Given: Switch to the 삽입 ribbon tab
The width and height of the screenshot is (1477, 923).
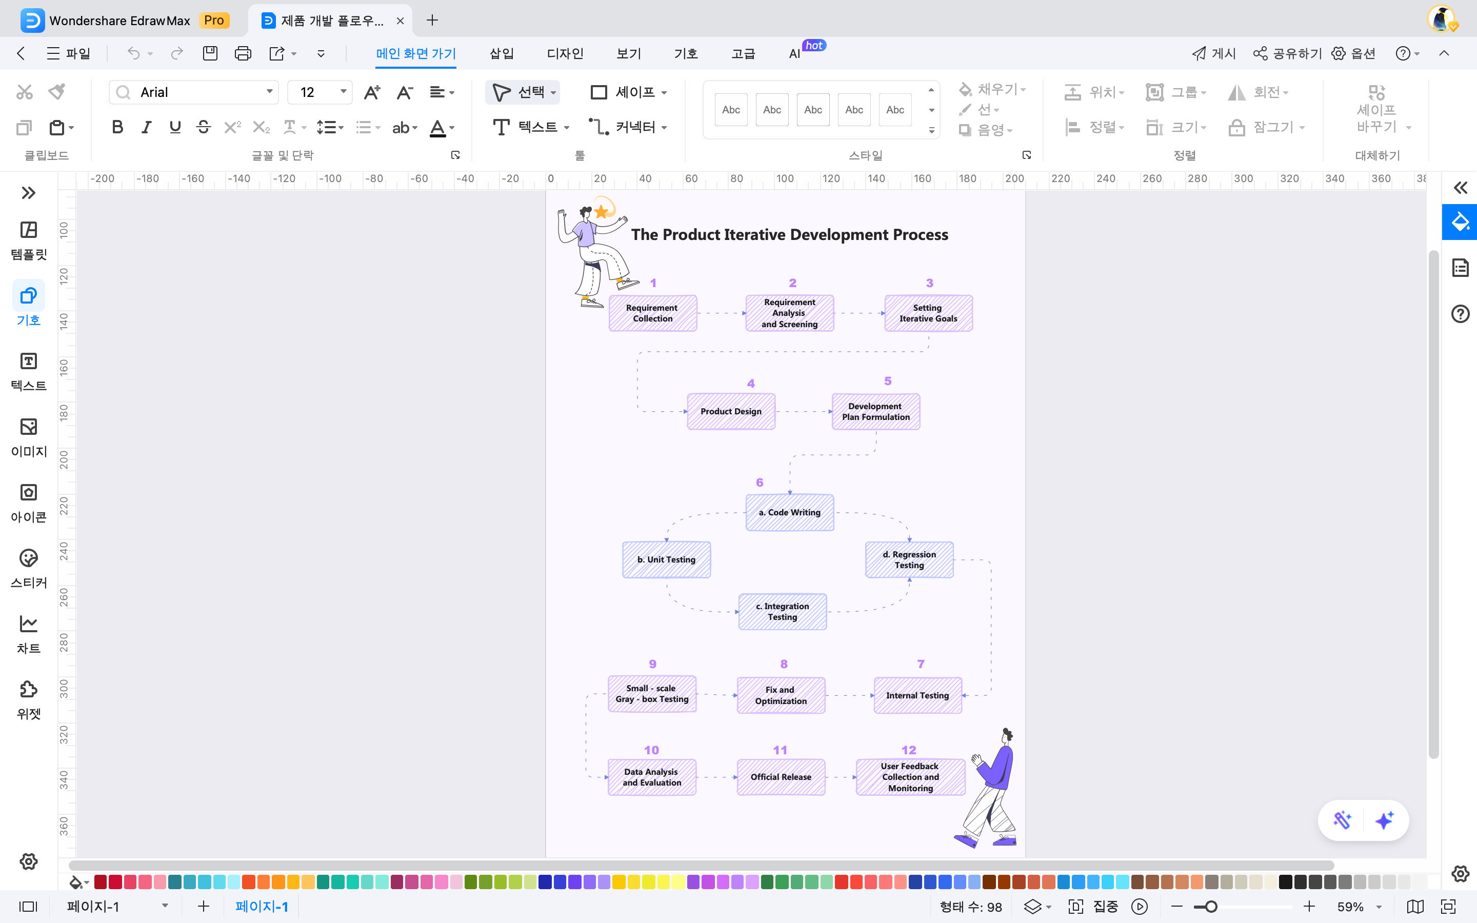Looking at the screenshot, I should point(501,53).
